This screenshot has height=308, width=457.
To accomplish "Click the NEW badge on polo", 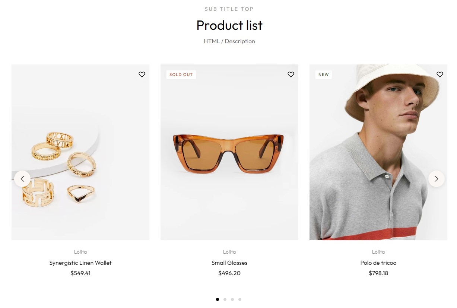I will [324, 74].
